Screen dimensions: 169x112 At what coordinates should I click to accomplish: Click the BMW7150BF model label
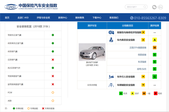(92, 62)
